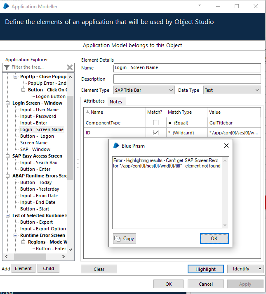Click the copy icon in error dialog
The height and width of the screenshot is (294, 266).
(x=117, y=239)
